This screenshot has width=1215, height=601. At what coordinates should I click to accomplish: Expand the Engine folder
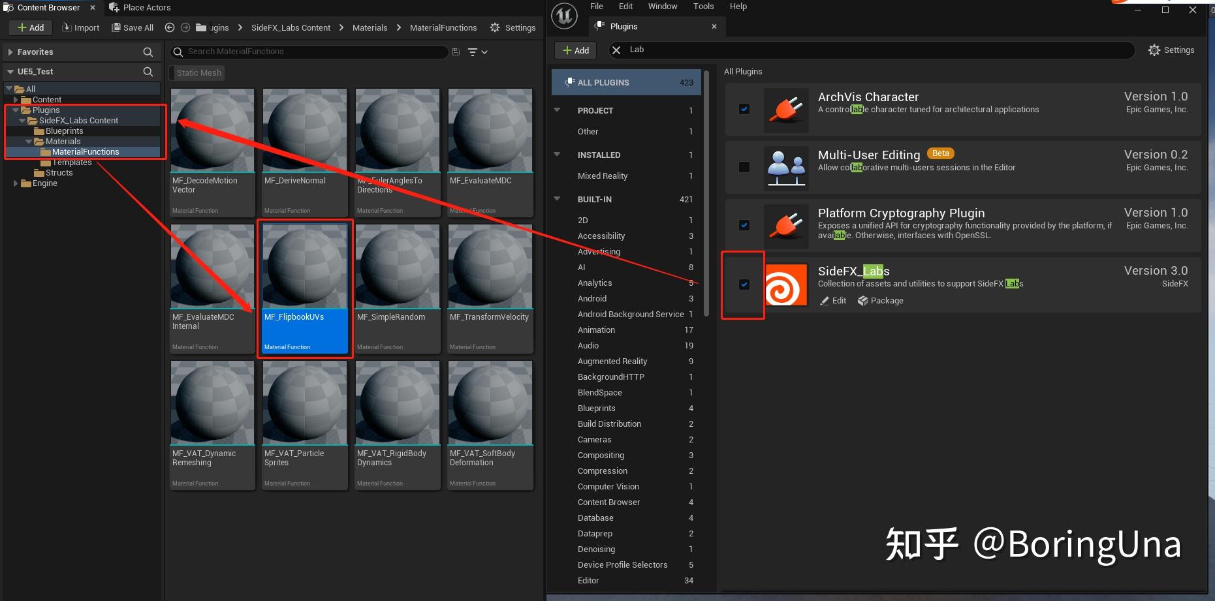16,183
